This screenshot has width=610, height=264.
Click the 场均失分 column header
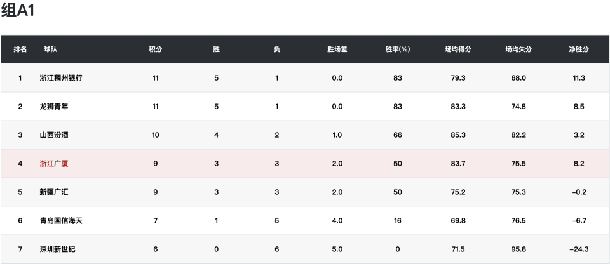[518, 49]
